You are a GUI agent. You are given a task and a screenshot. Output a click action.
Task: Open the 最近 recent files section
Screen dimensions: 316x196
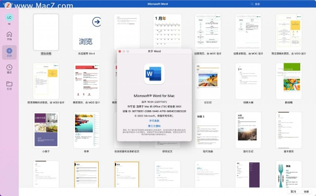tap(9, 69)
